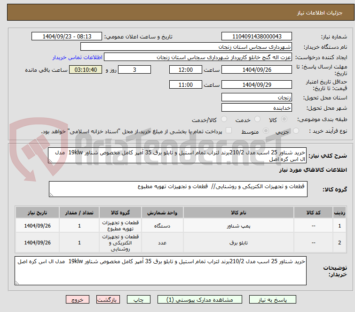Open اطلاعات تماس خریدار link
355x312 pixels.
pyautogui.click(x=78, y=57)
